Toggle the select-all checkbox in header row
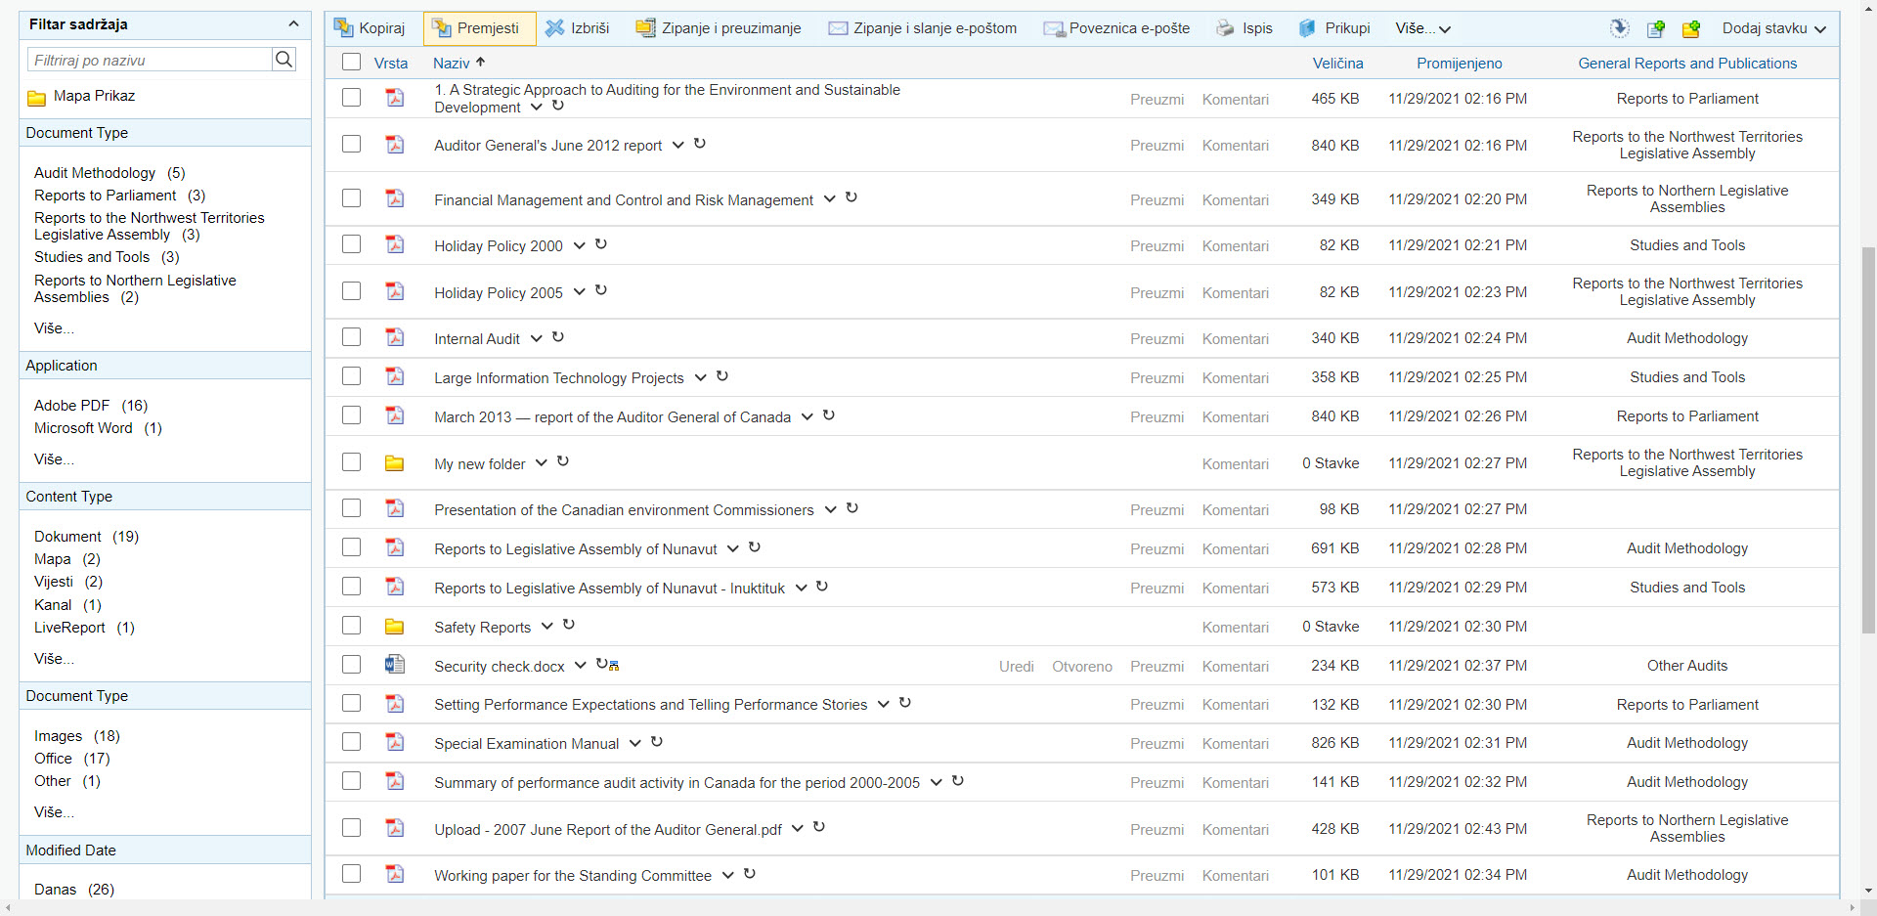 point(352,63)
